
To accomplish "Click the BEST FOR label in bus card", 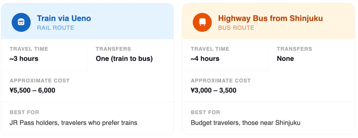I will [x=205, y=112].
